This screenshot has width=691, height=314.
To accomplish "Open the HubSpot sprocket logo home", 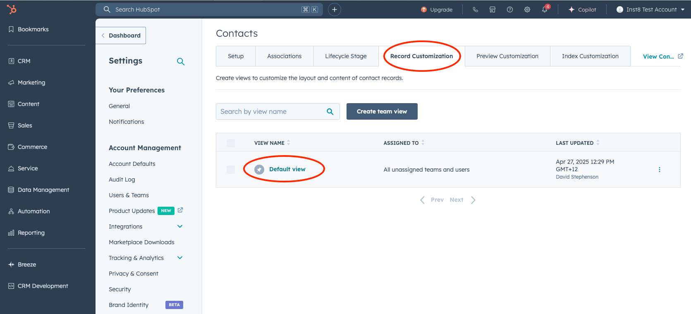I will pyautogui.click(x=12, y=9).
